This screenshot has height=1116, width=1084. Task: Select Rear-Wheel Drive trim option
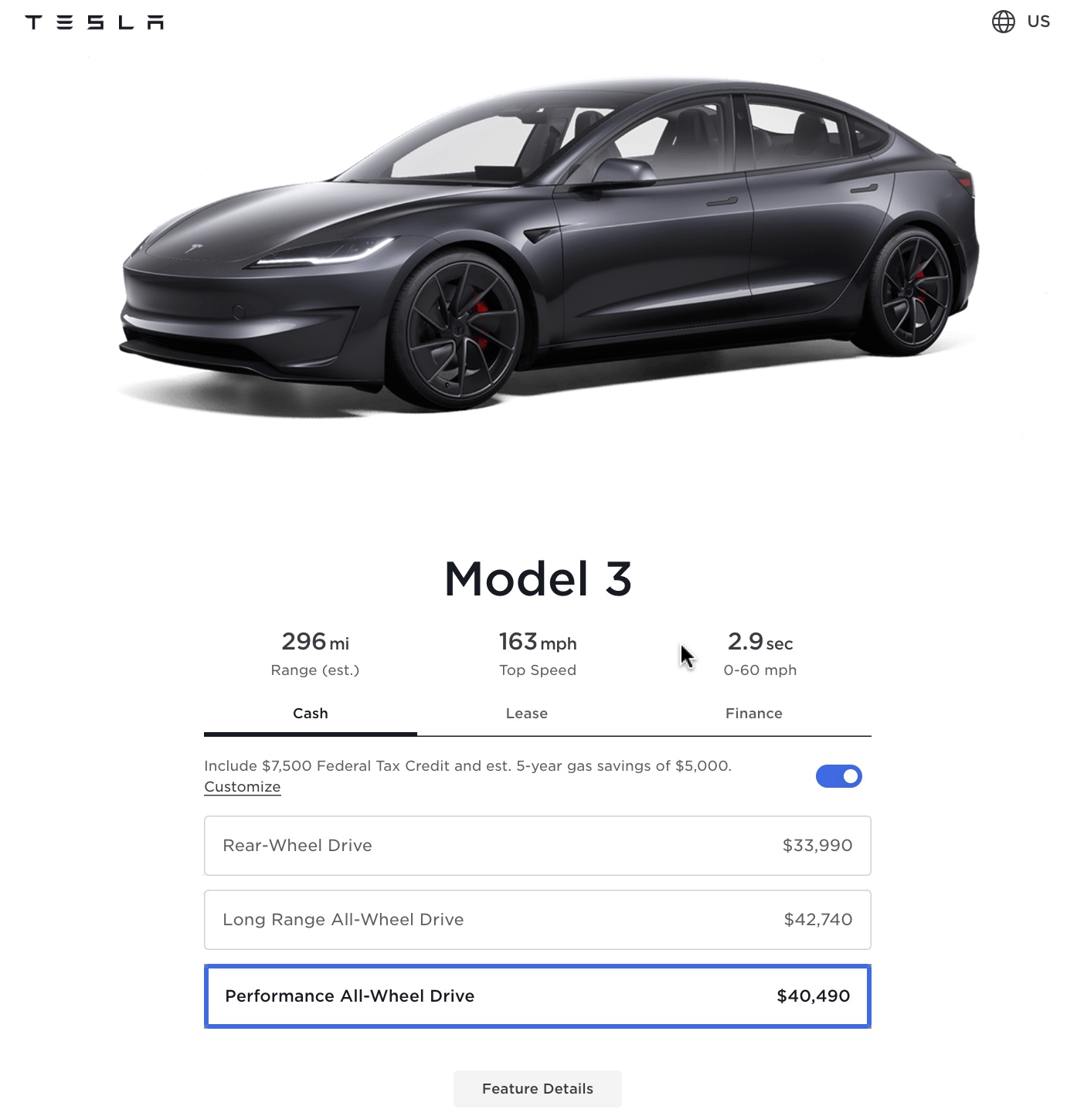[x=538, y=846]
